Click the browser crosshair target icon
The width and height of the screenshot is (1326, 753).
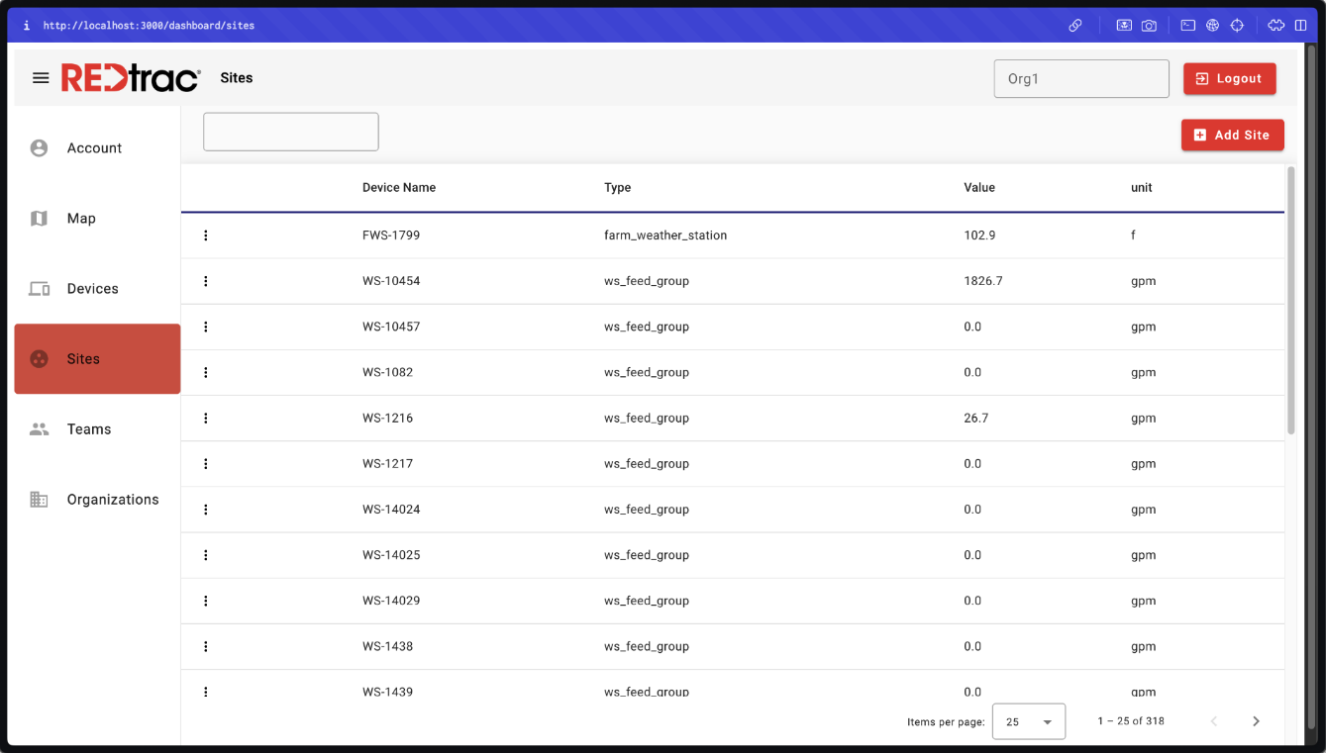tap(1237, 26)
